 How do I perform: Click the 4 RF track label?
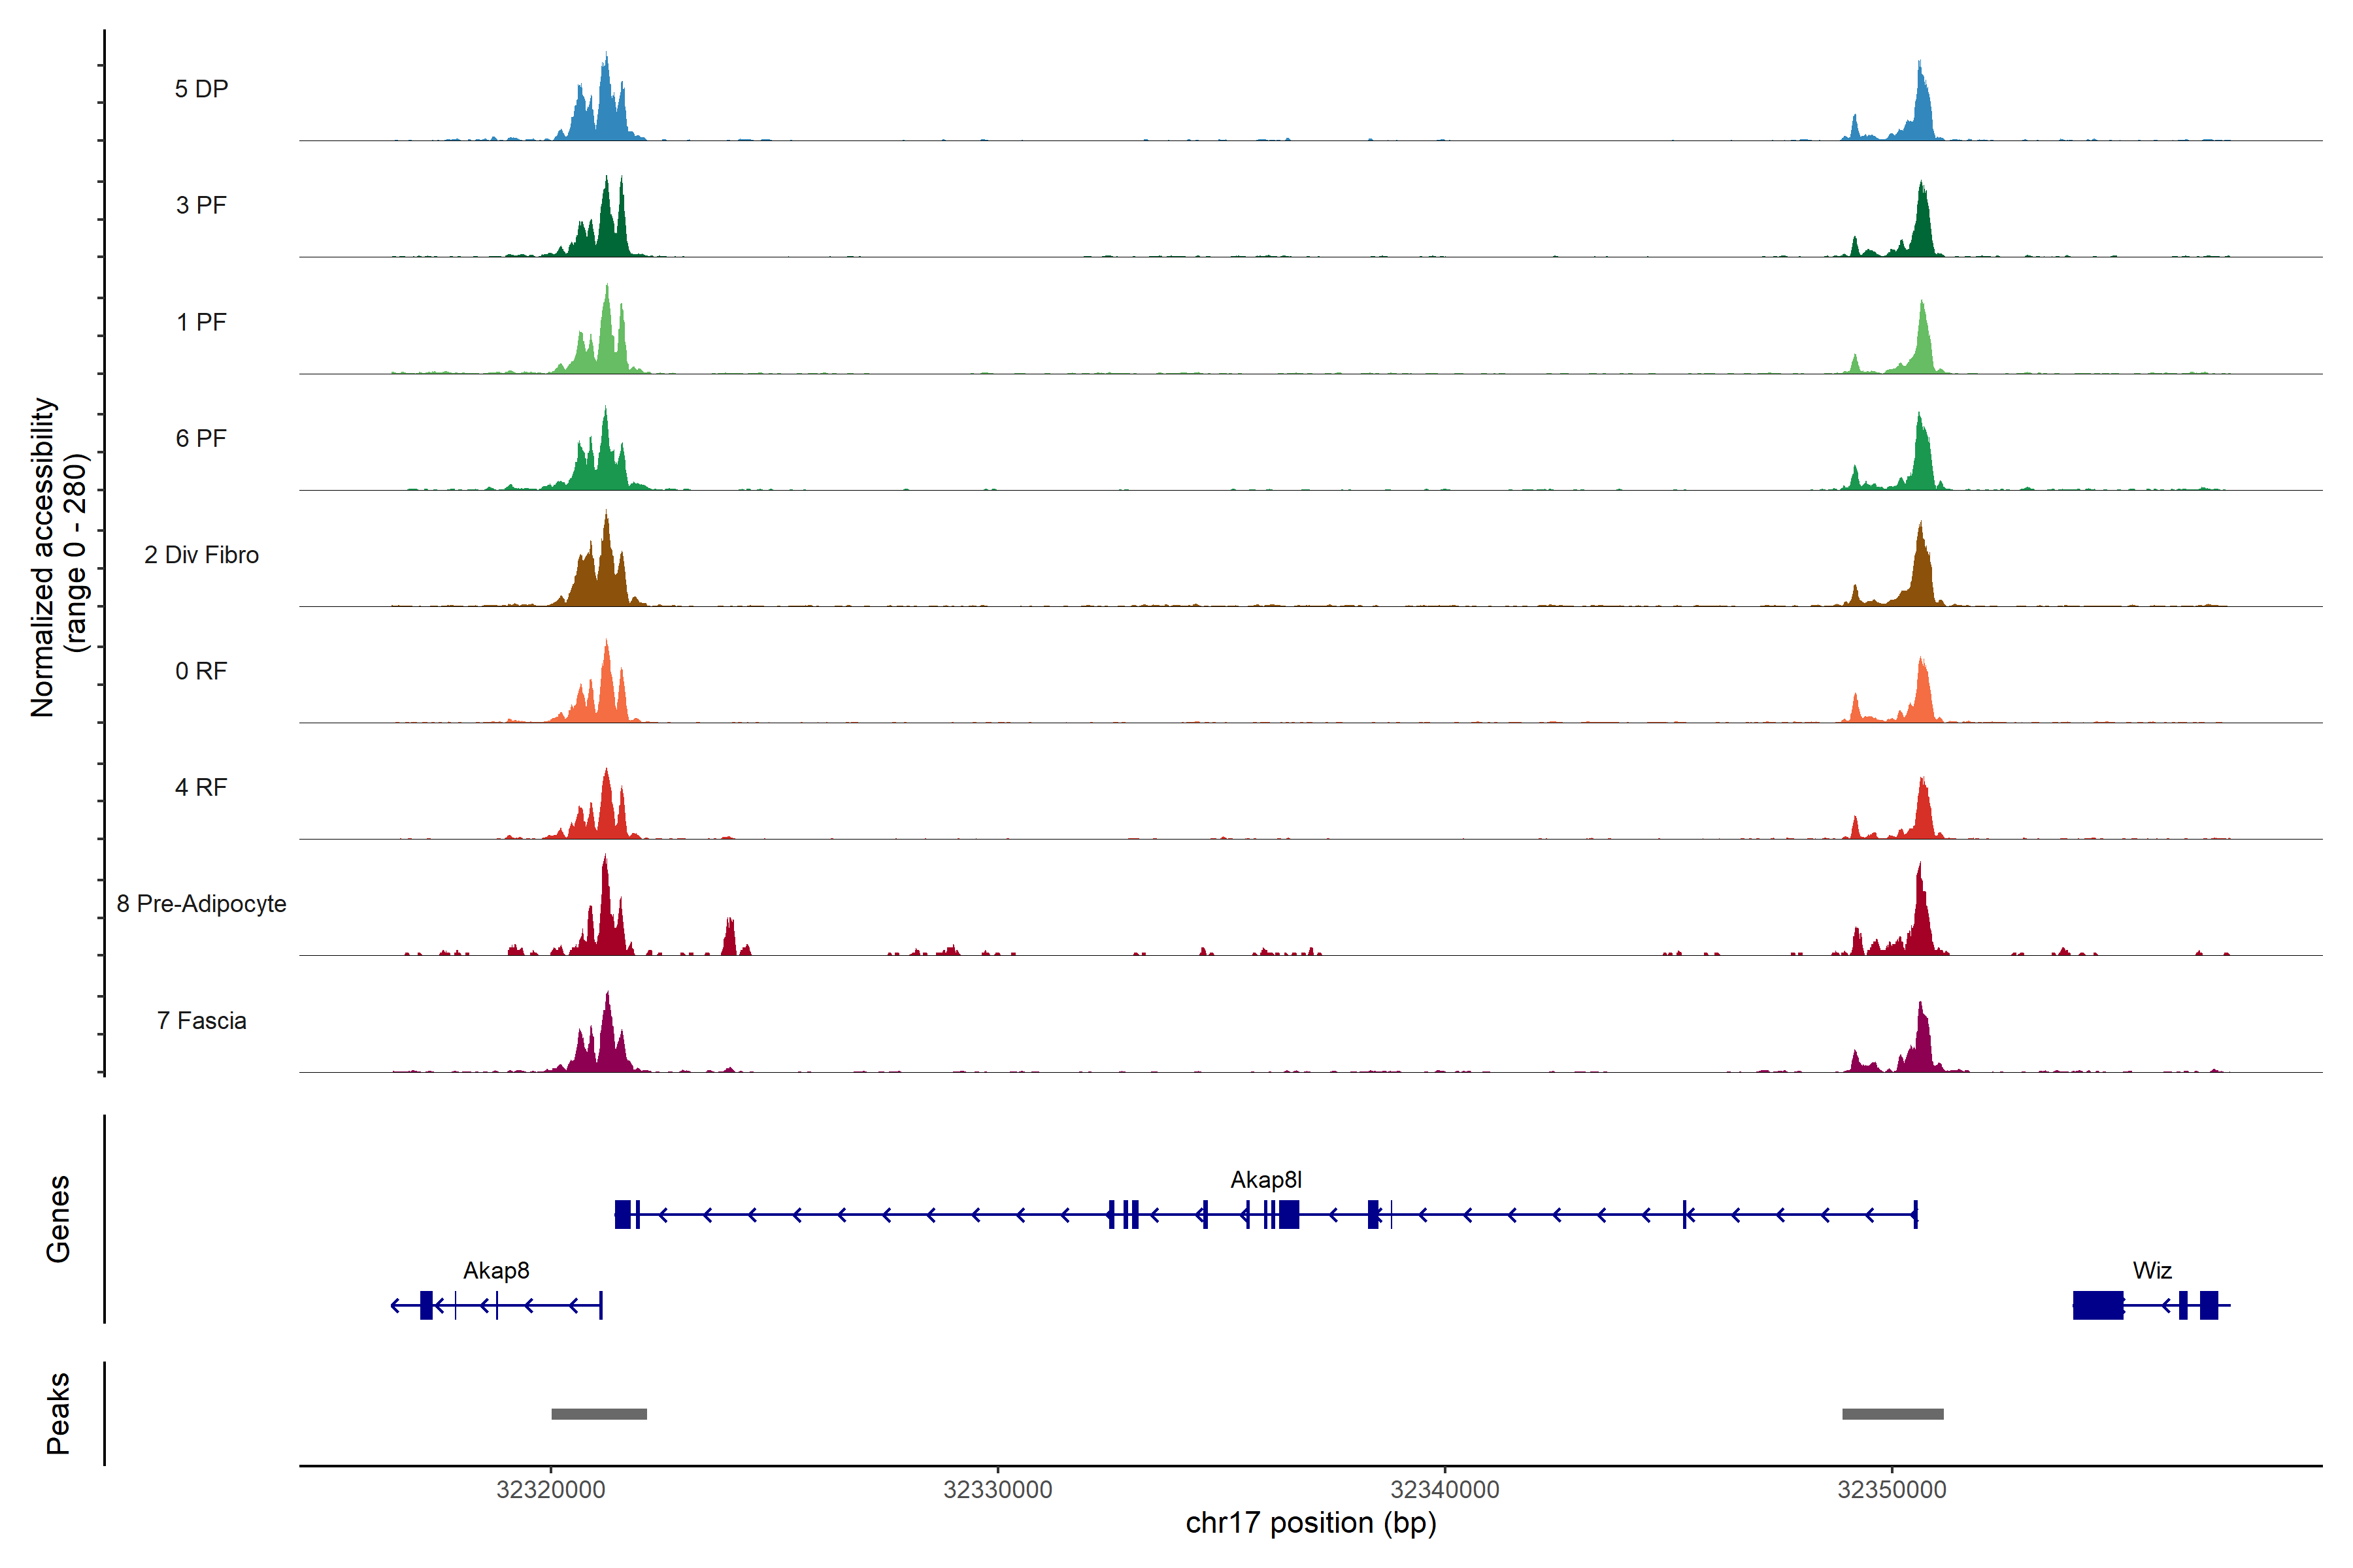point(201,787)
